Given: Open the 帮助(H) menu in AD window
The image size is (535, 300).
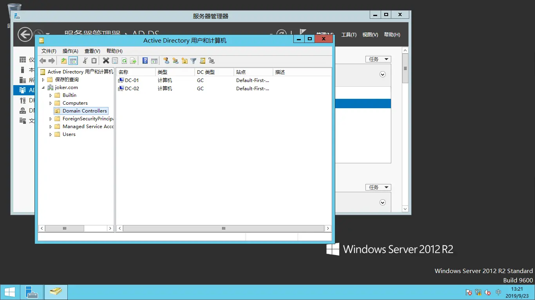Looking at the screenshot, I should click(x=114, y=51).
